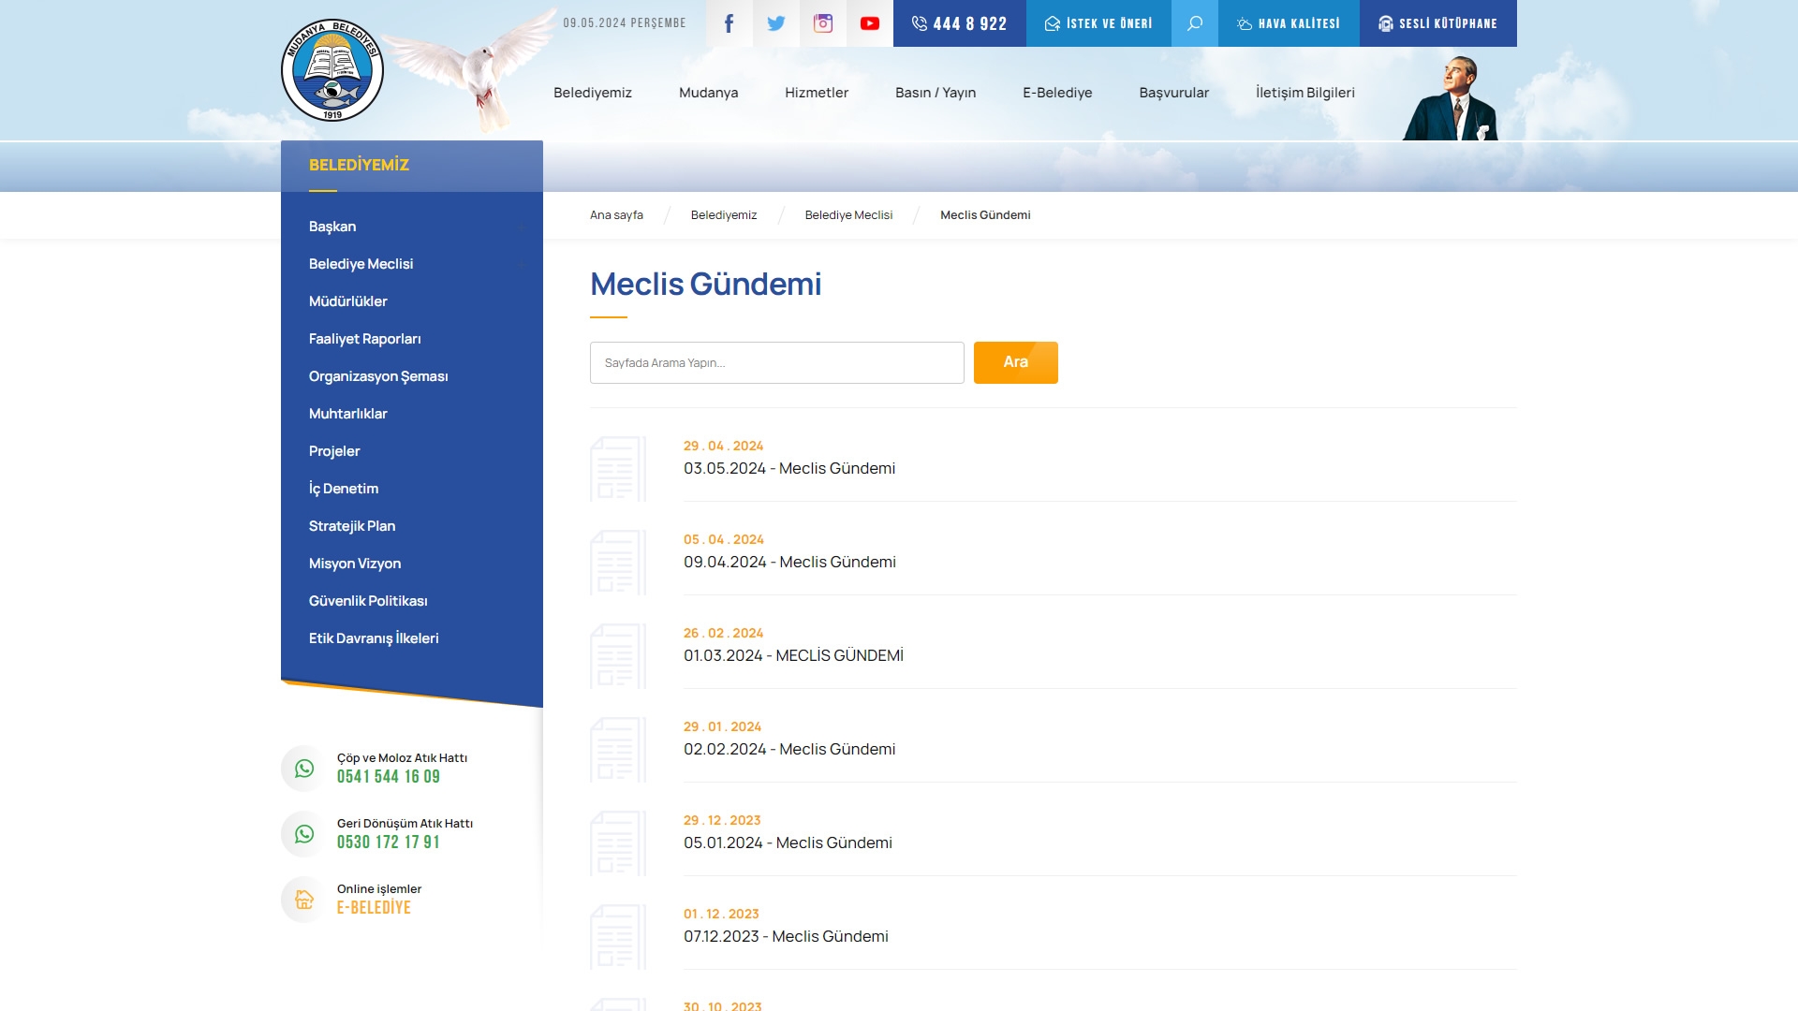Click phone number 0541 544 16 09
The height and width of the screenshot is (1011, 1798).
pyautogui.click(x=389, y=777)
